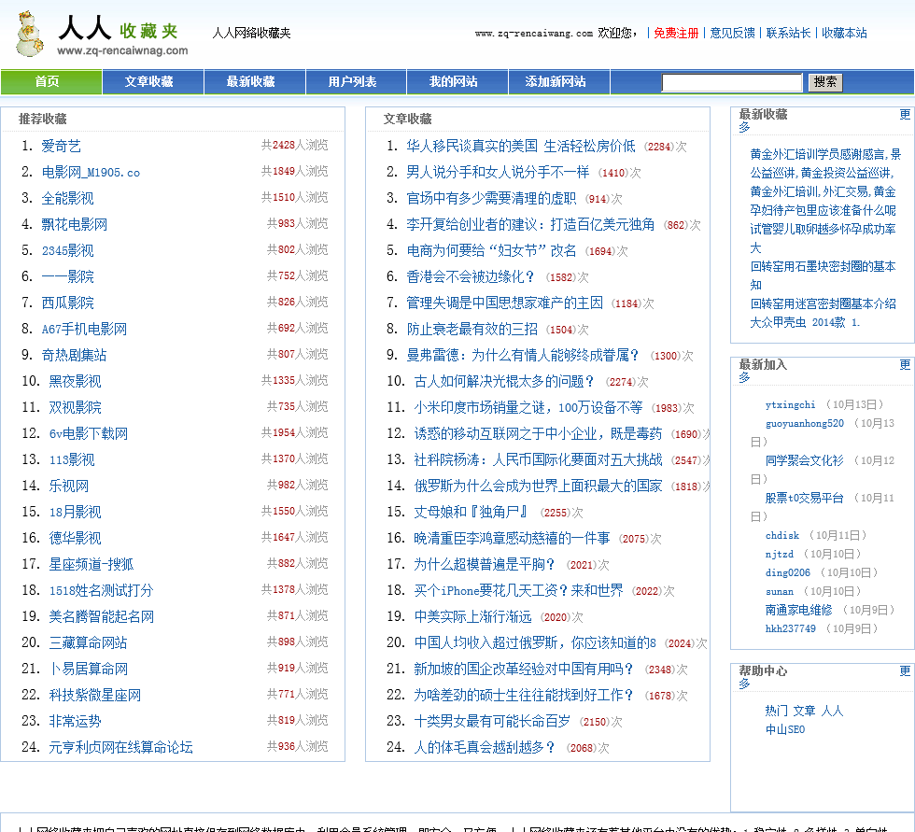Click 中山SEO help link
Screen dimensions: 915x832
tap(785, 730)
